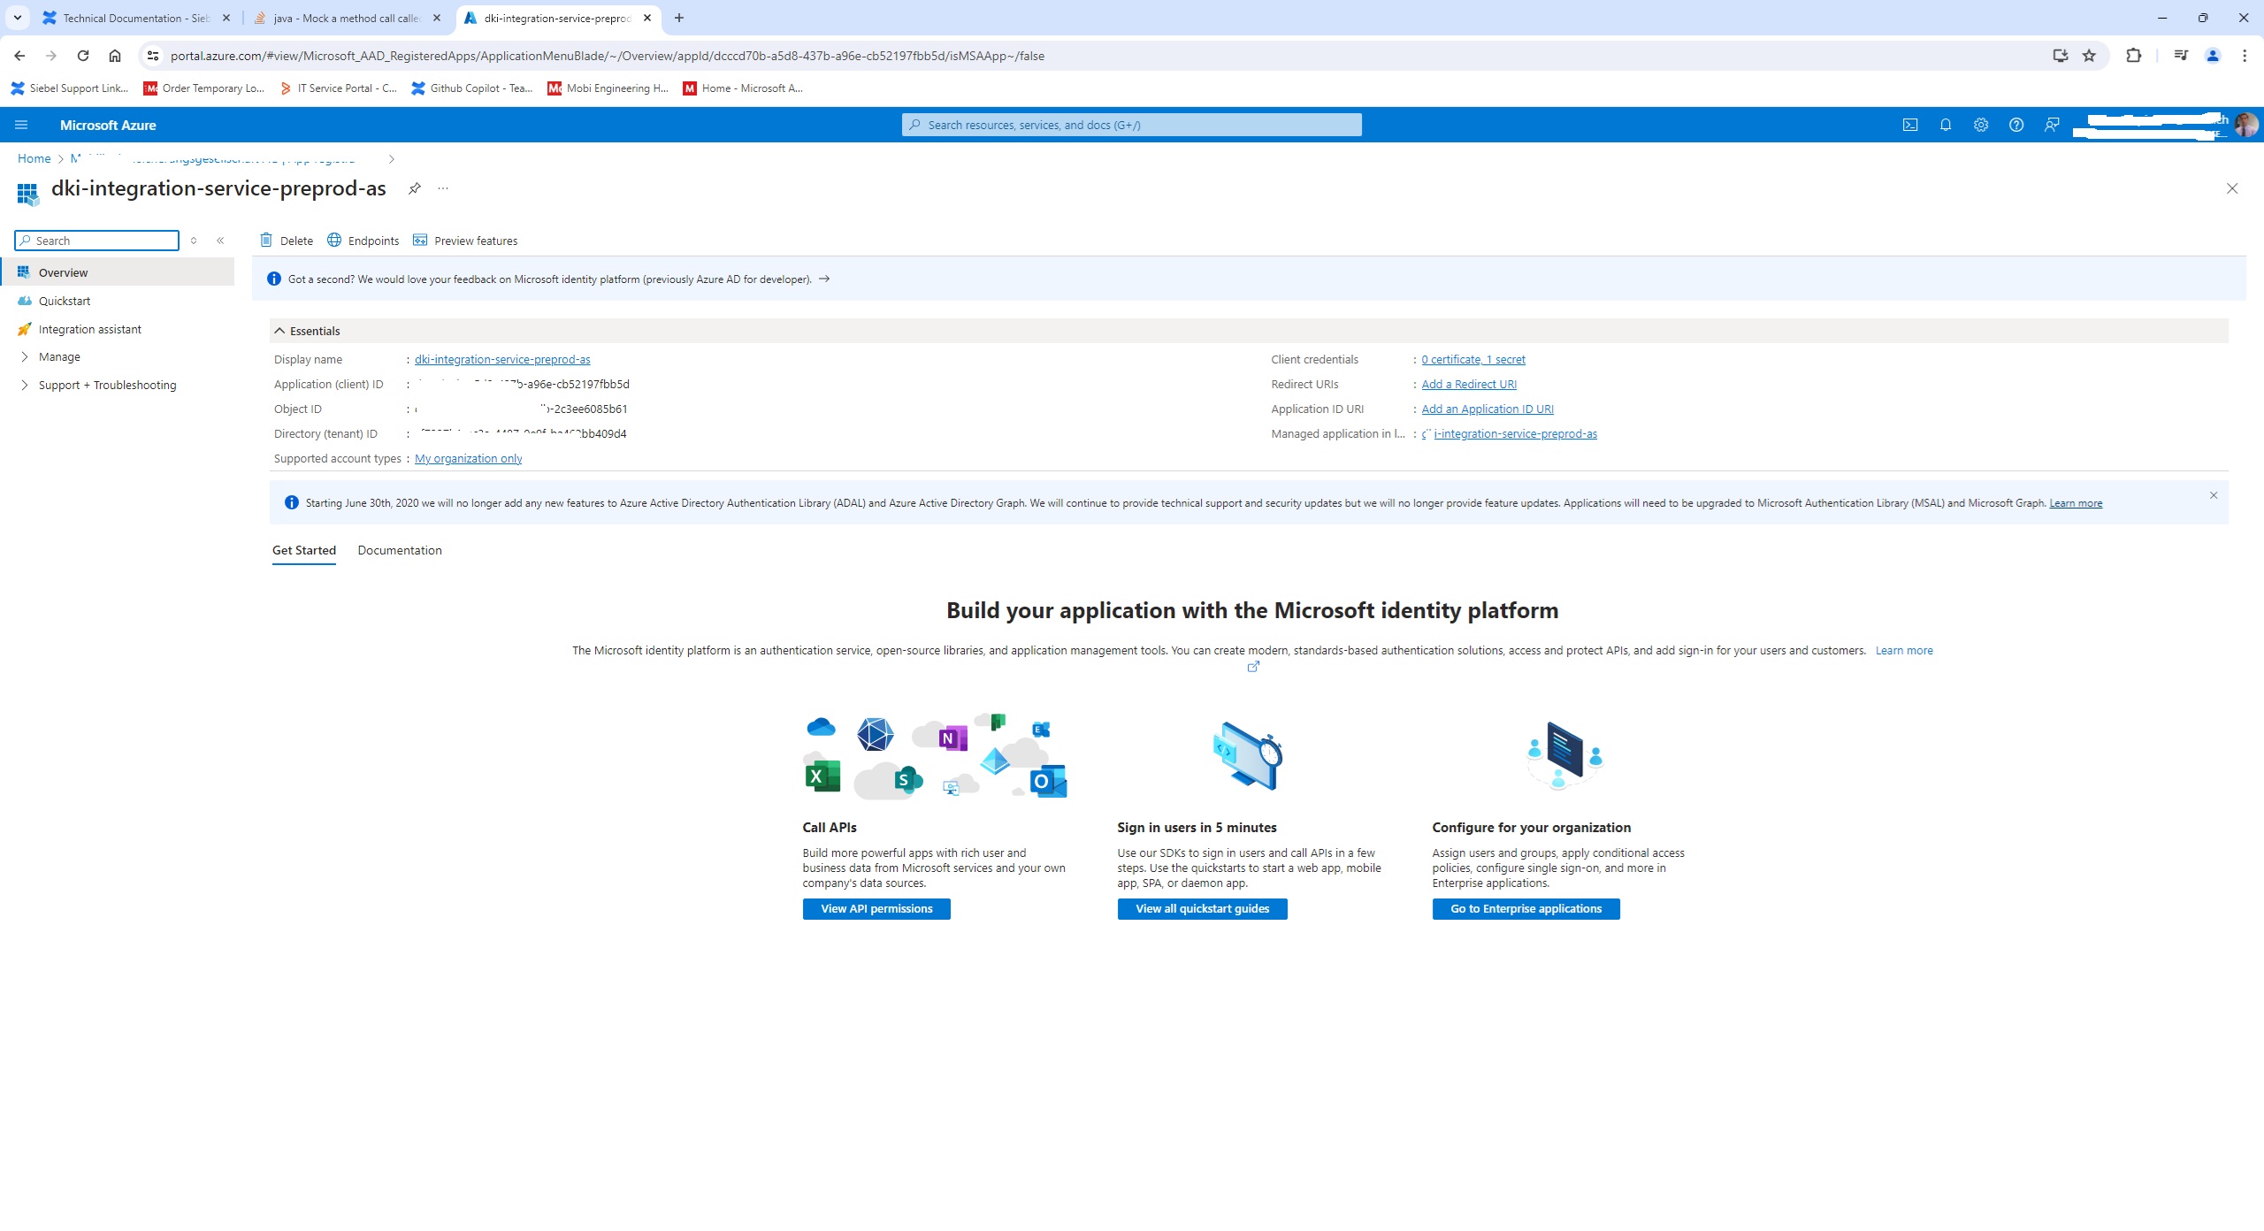This screenshot has width=2264, height=1231.
Task: Open the Endpoints panel
Action: pyautogui.click(x=363, y=241)
